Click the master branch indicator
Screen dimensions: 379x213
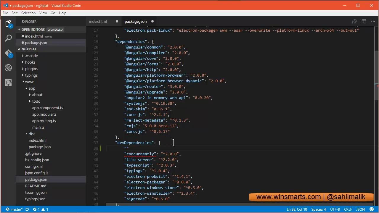14,209
